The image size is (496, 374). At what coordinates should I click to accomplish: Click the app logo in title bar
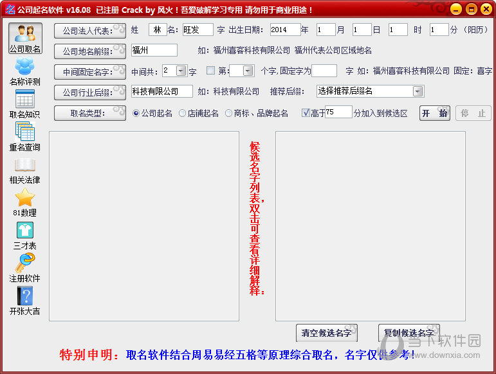10,10
